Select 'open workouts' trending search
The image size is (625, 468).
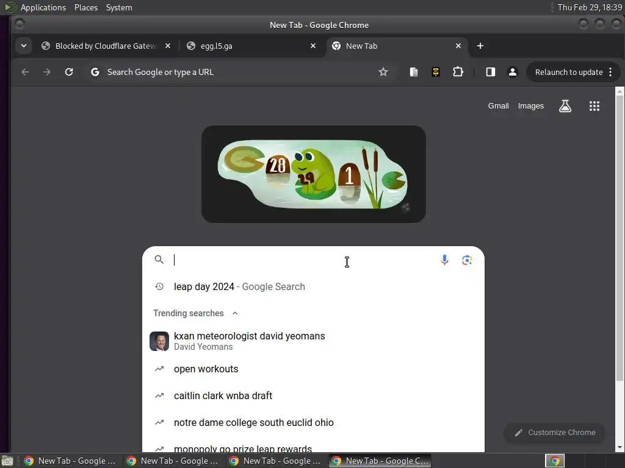click(x=313, y=369)
